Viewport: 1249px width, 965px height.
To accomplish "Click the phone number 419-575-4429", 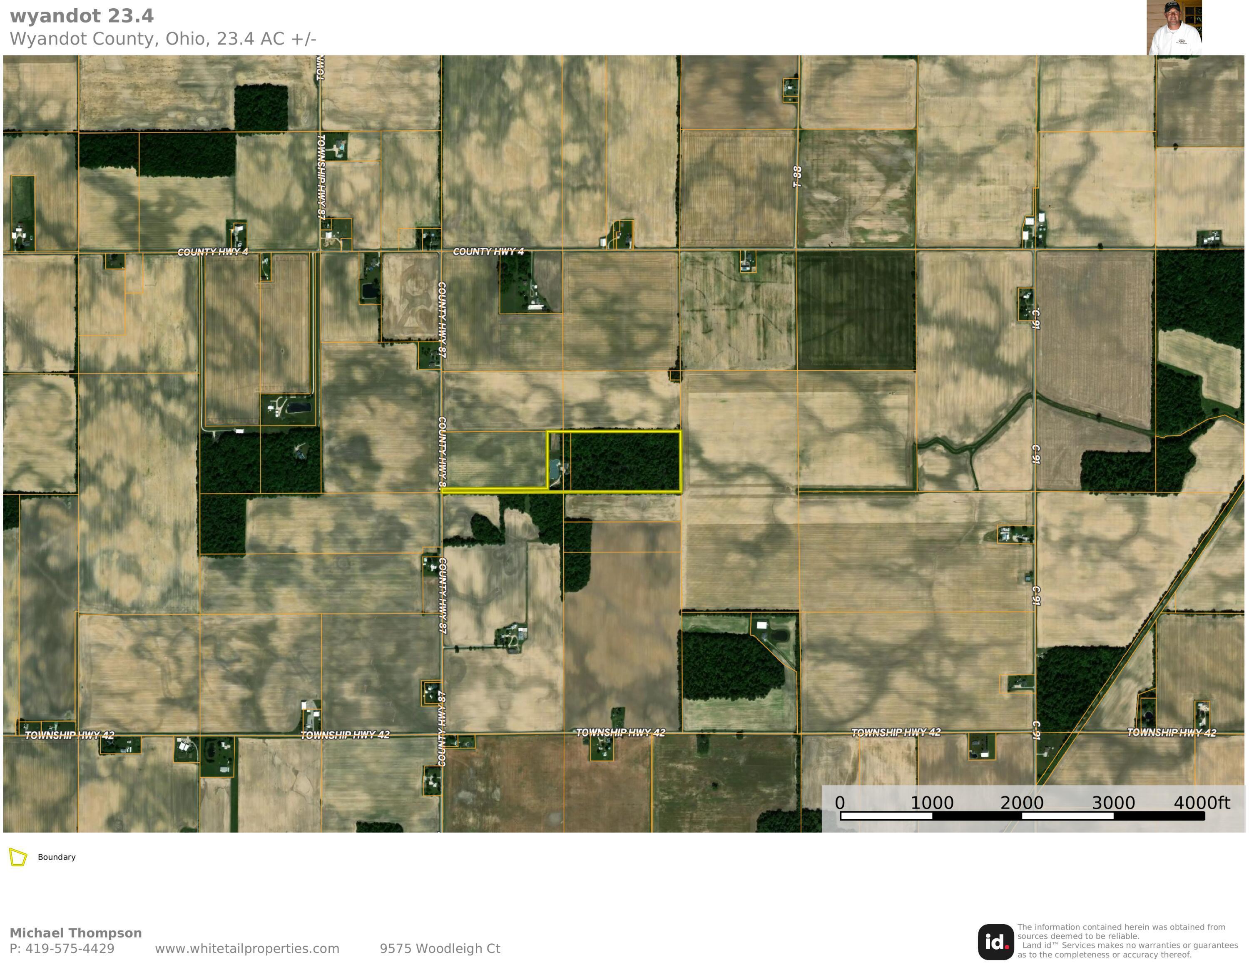I will click(x=70, y=948).
